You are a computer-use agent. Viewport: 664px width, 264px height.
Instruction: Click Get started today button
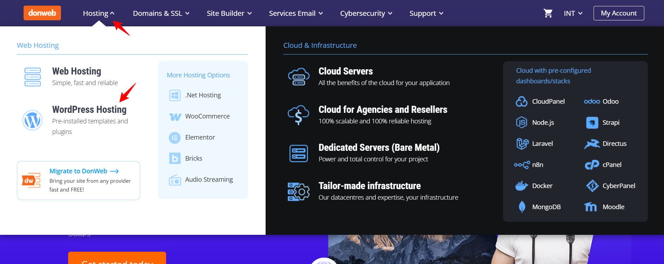[x=117, y=258]
